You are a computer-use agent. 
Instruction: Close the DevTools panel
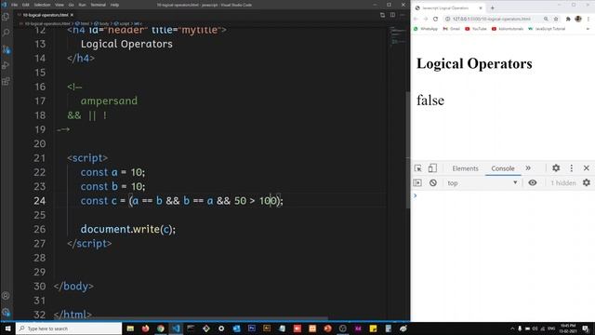tap(587, 167)
